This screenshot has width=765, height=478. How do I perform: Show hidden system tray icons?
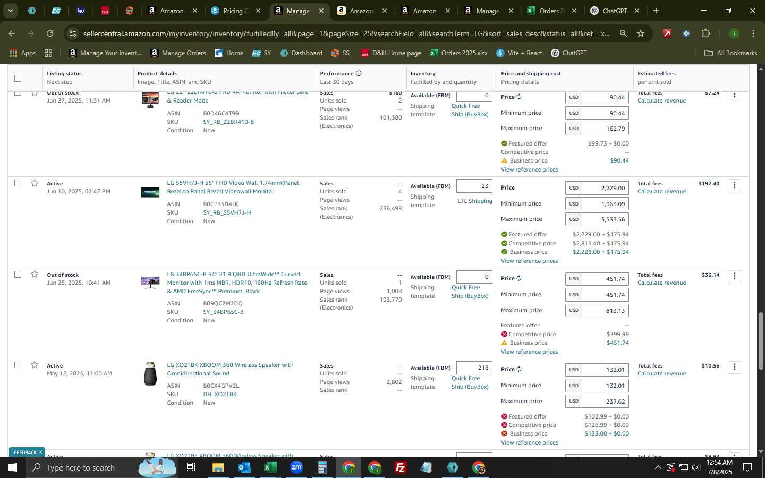tap(658, 467)
